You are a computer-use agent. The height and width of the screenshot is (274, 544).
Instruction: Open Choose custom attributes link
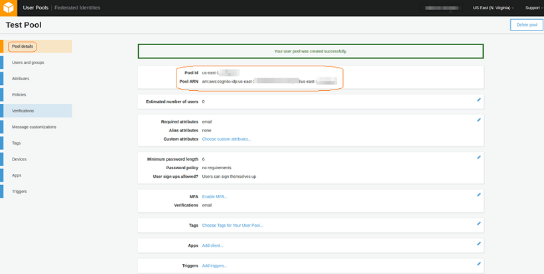pyautogui.click(x=226, y=139)
